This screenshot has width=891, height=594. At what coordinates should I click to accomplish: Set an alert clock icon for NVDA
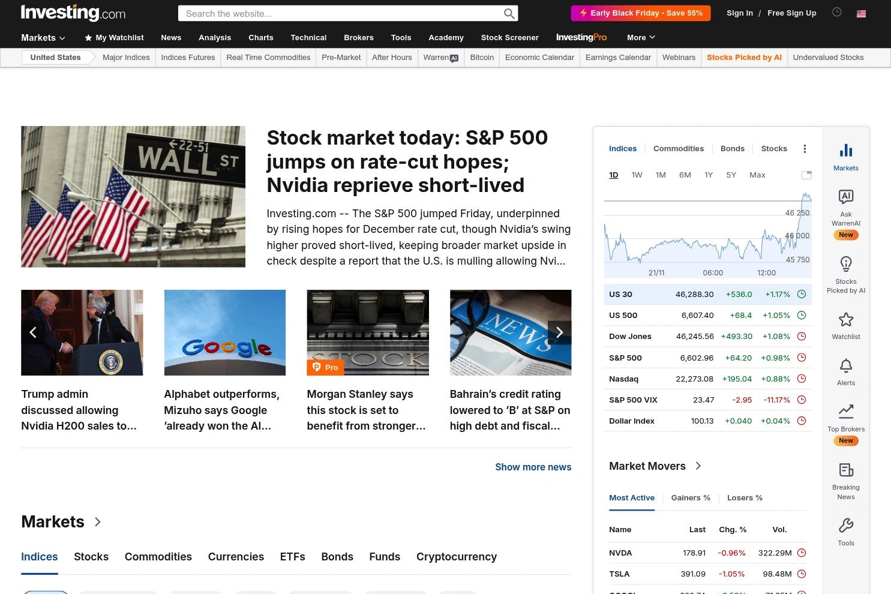(x=802, y=553)
